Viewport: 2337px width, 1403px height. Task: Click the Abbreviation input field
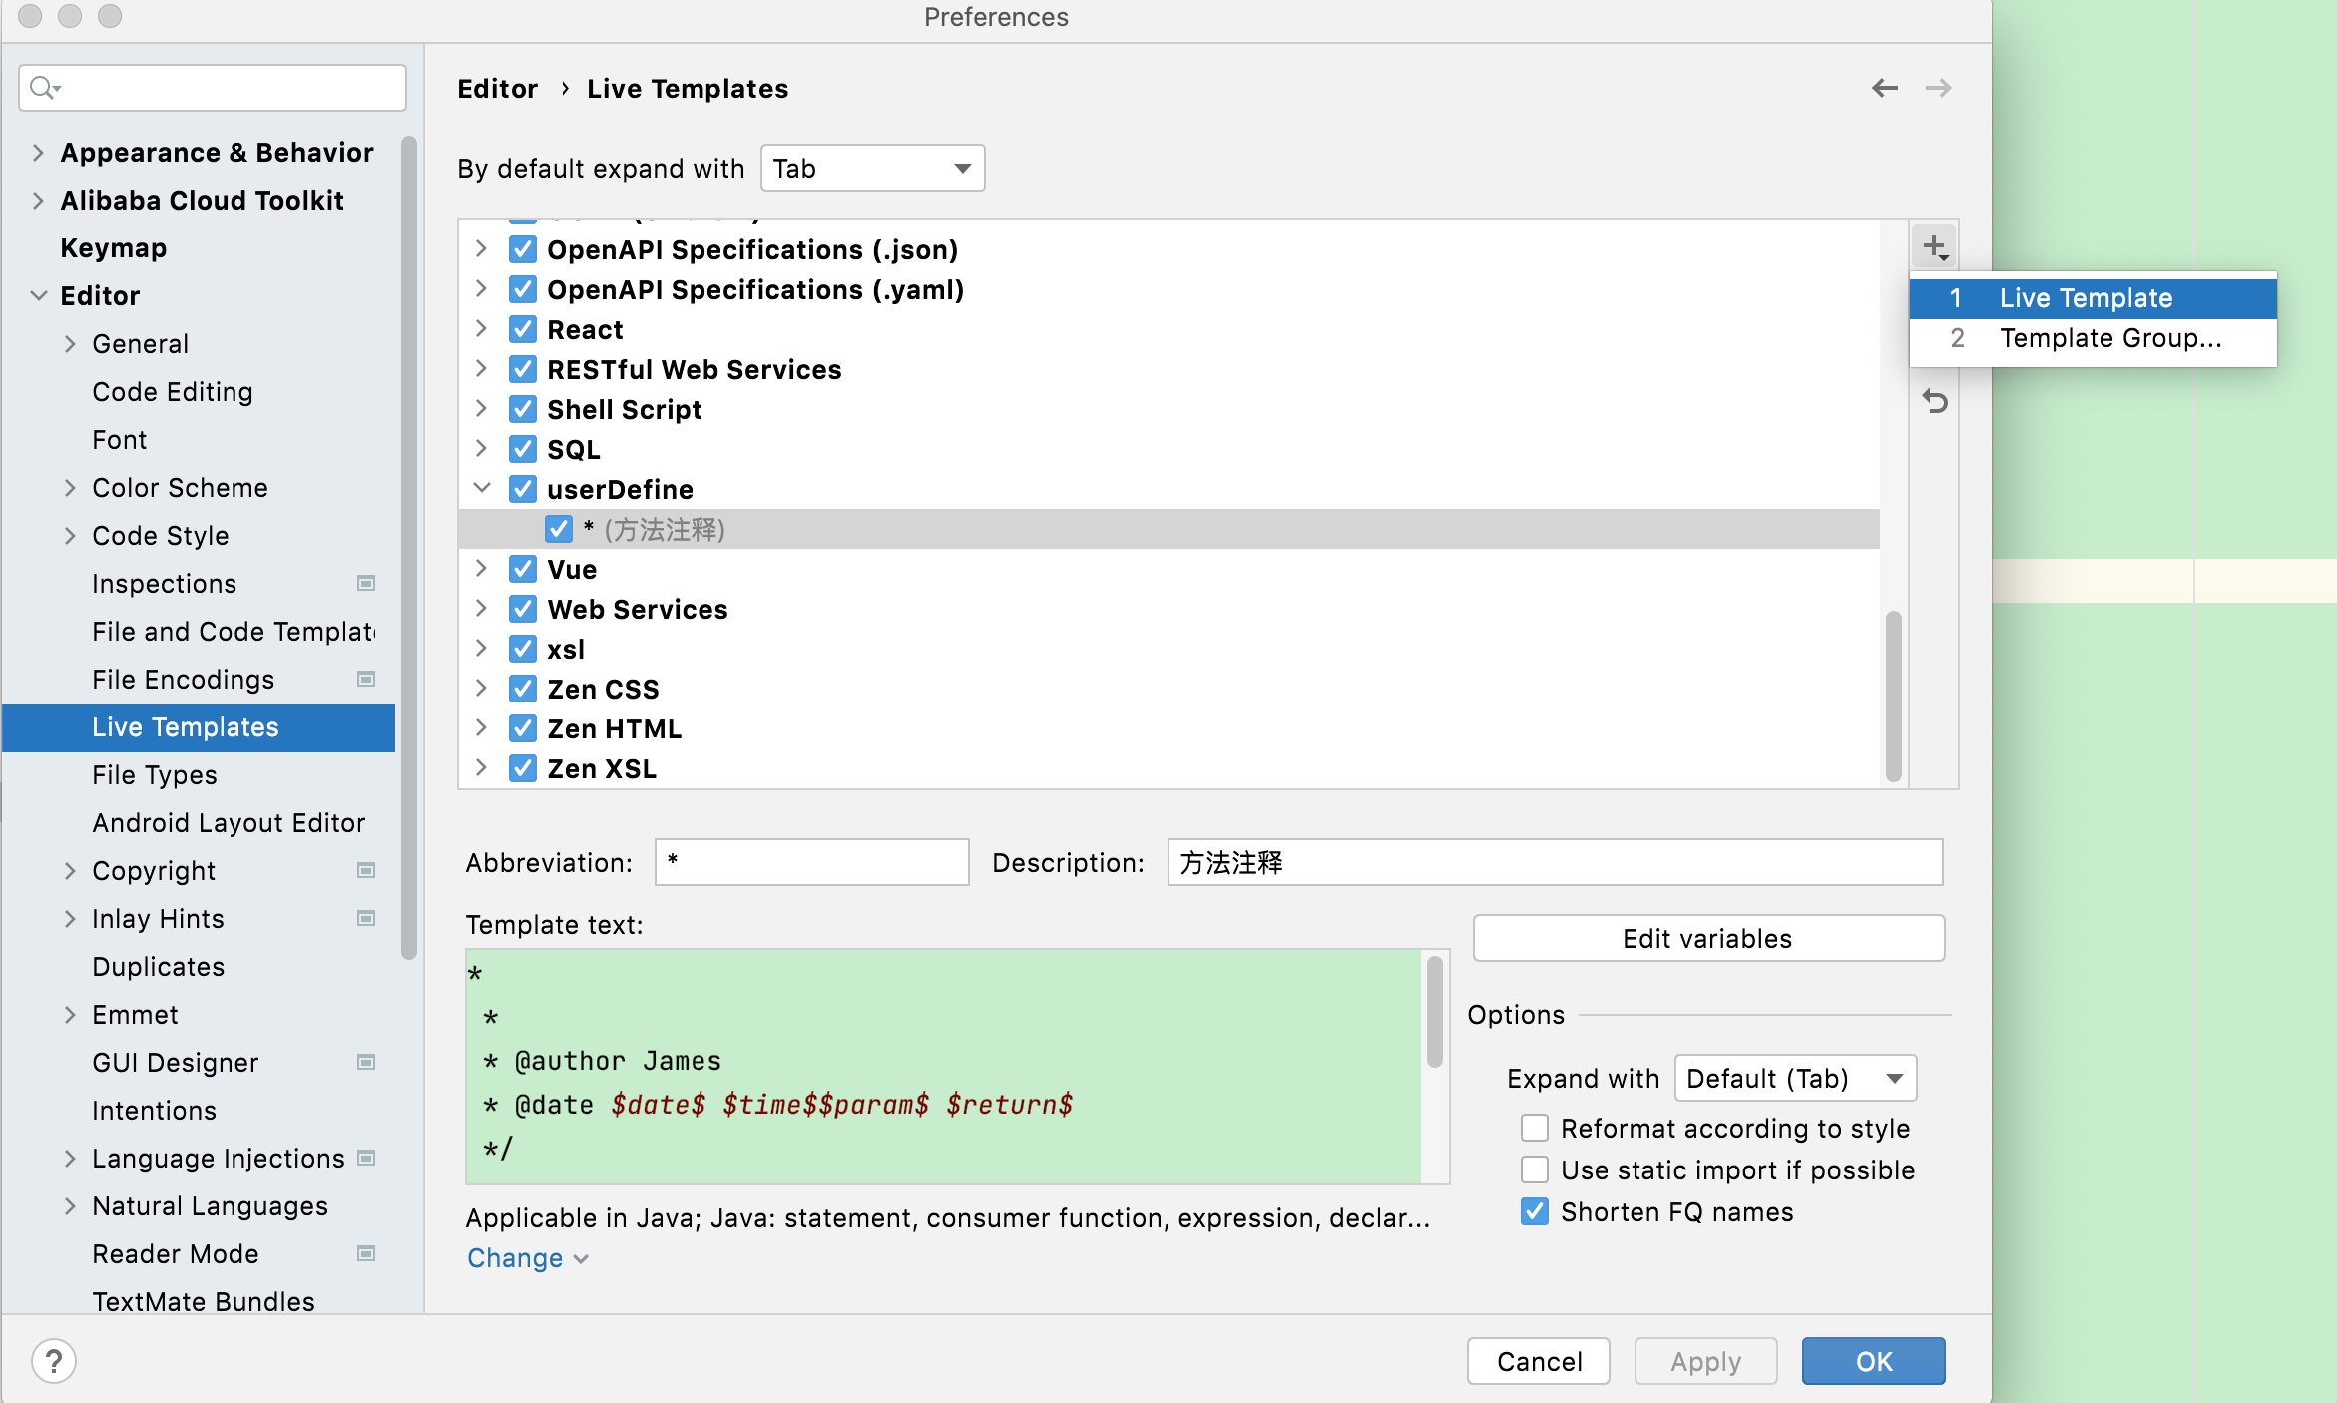tap(811, 862)
